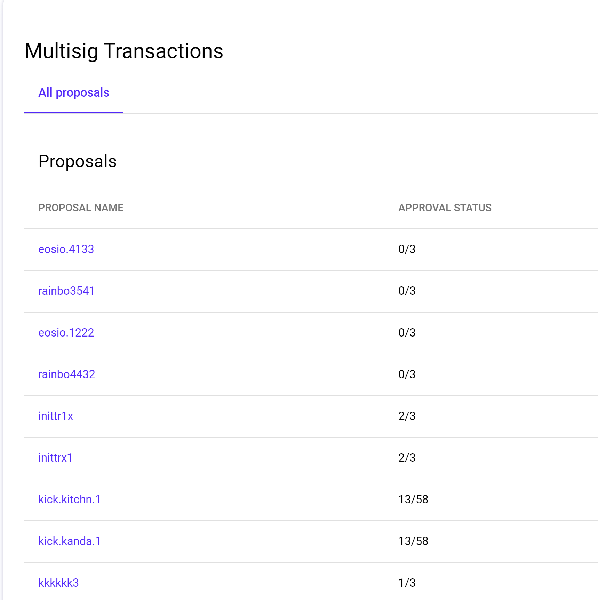Viewport: 598px width, 600px height.
Task: Open the kick.kitchn.1 proposal
Action: click(x=70, y=500)
